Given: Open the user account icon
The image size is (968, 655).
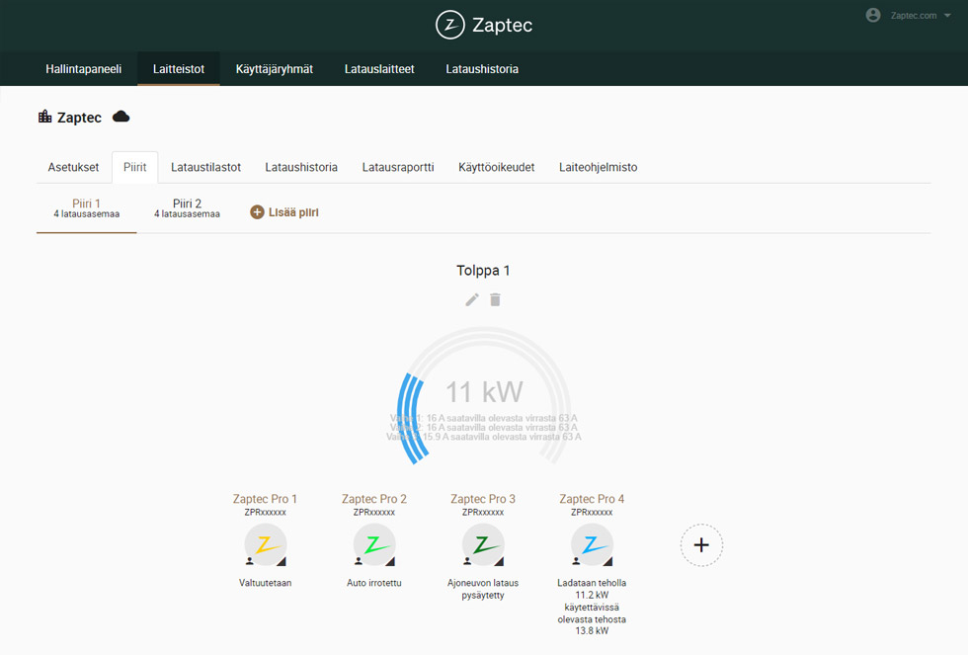Looking at the screenshot, I should click(873, 16).
